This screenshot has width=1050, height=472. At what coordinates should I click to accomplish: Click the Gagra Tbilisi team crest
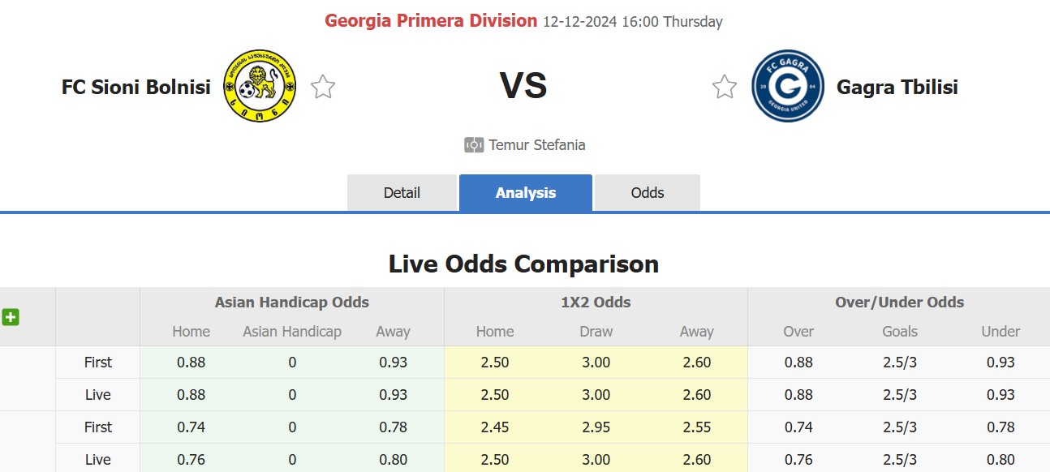789,86
